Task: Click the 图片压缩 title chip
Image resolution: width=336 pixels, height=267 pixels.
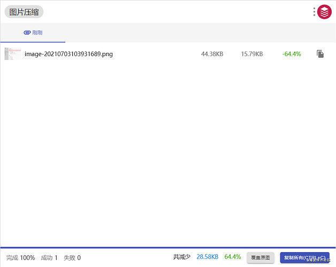Action: tap(24, 12)
